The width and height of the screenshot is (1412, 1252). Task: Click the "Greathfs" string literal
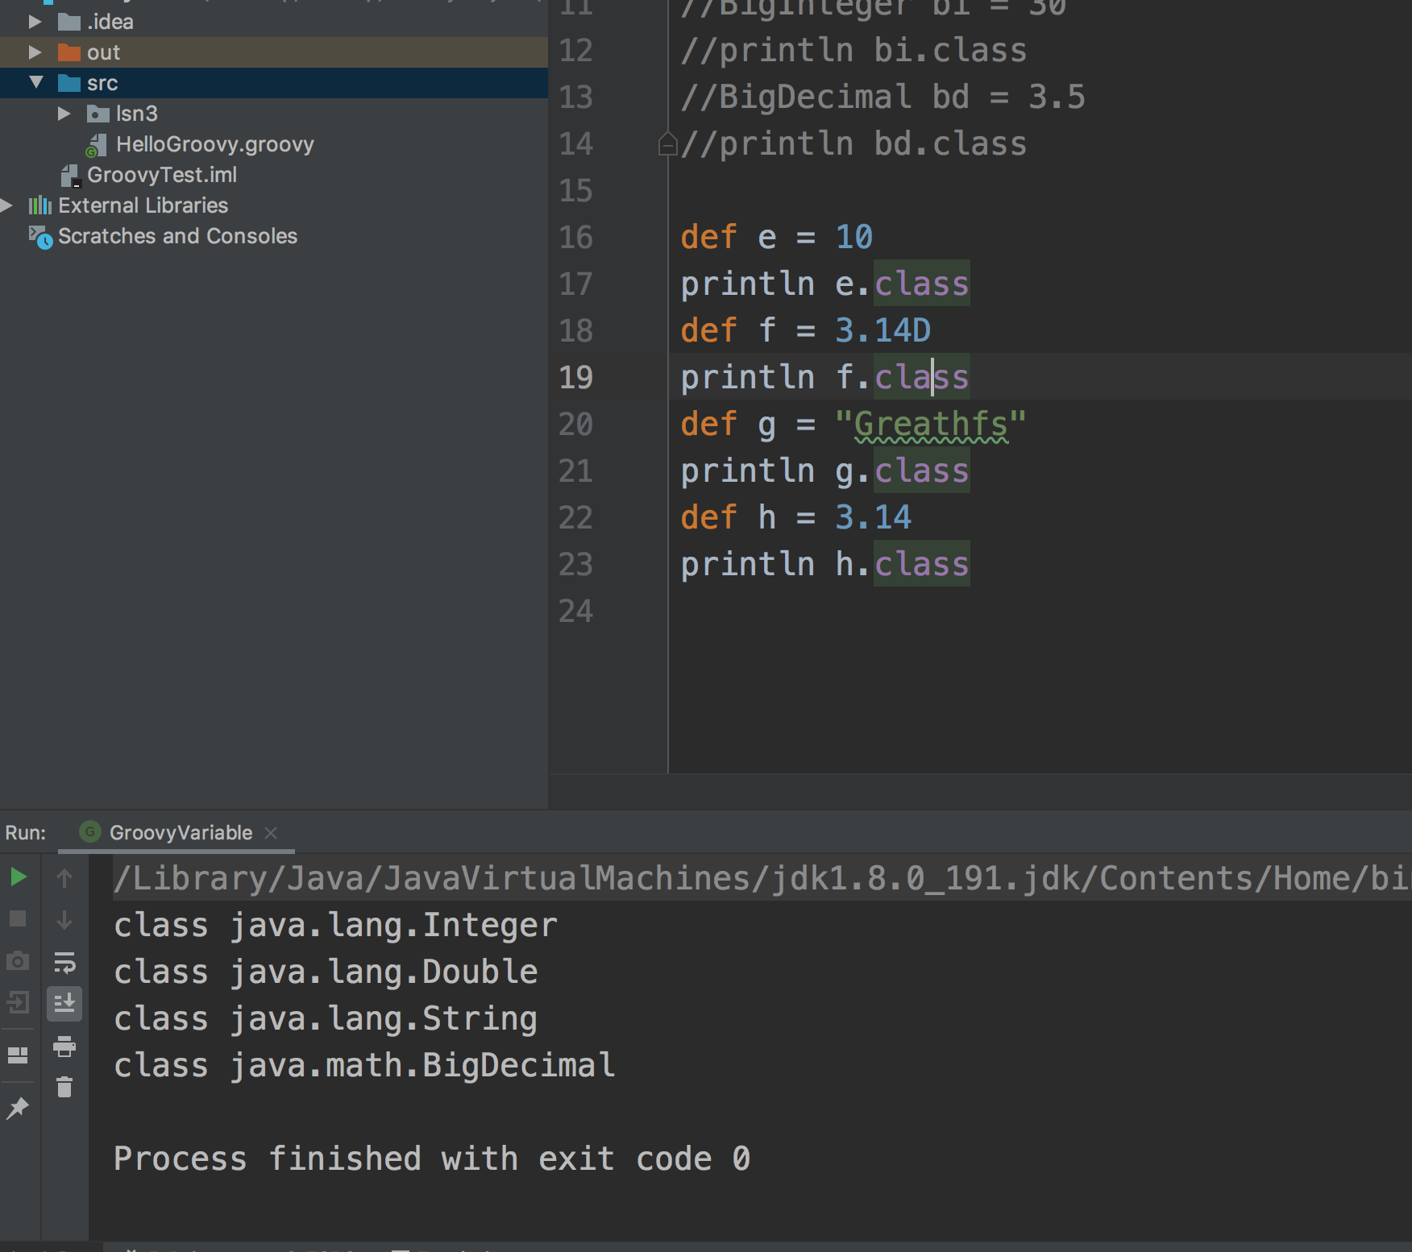[931, 424]
